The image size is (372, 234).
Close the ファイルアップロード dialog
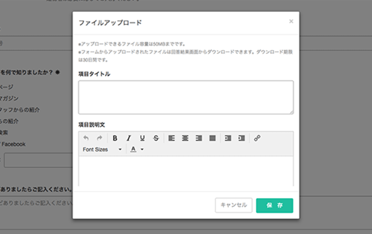click(x=291, y=21)
